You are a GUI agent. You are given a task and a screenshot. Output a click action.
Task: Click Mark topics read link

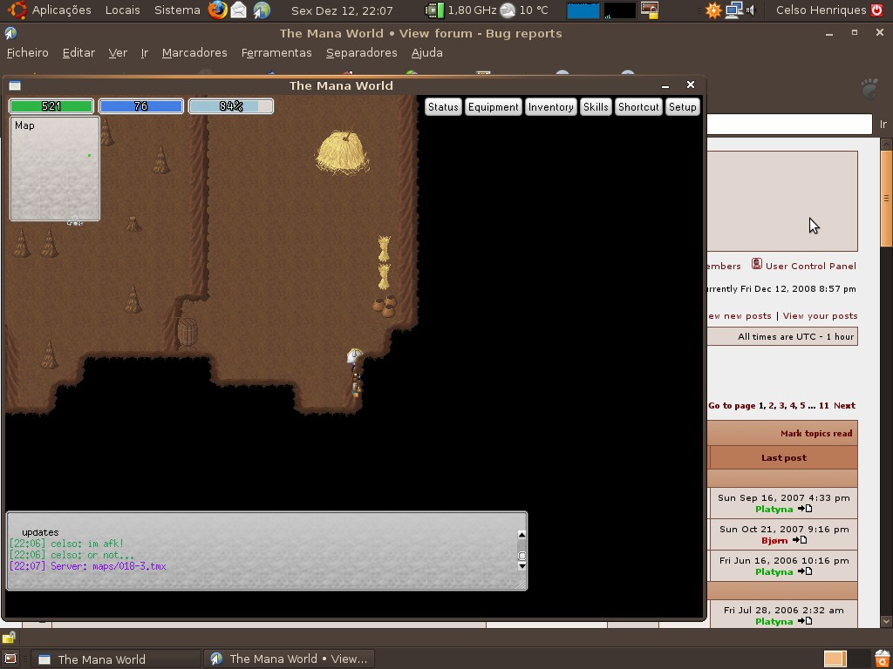[816, 434]
